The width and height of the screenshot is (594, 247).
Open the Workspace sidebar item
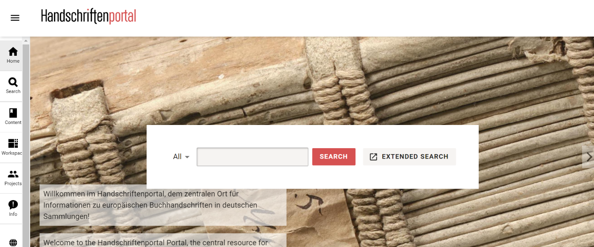(x=13, y=147)
